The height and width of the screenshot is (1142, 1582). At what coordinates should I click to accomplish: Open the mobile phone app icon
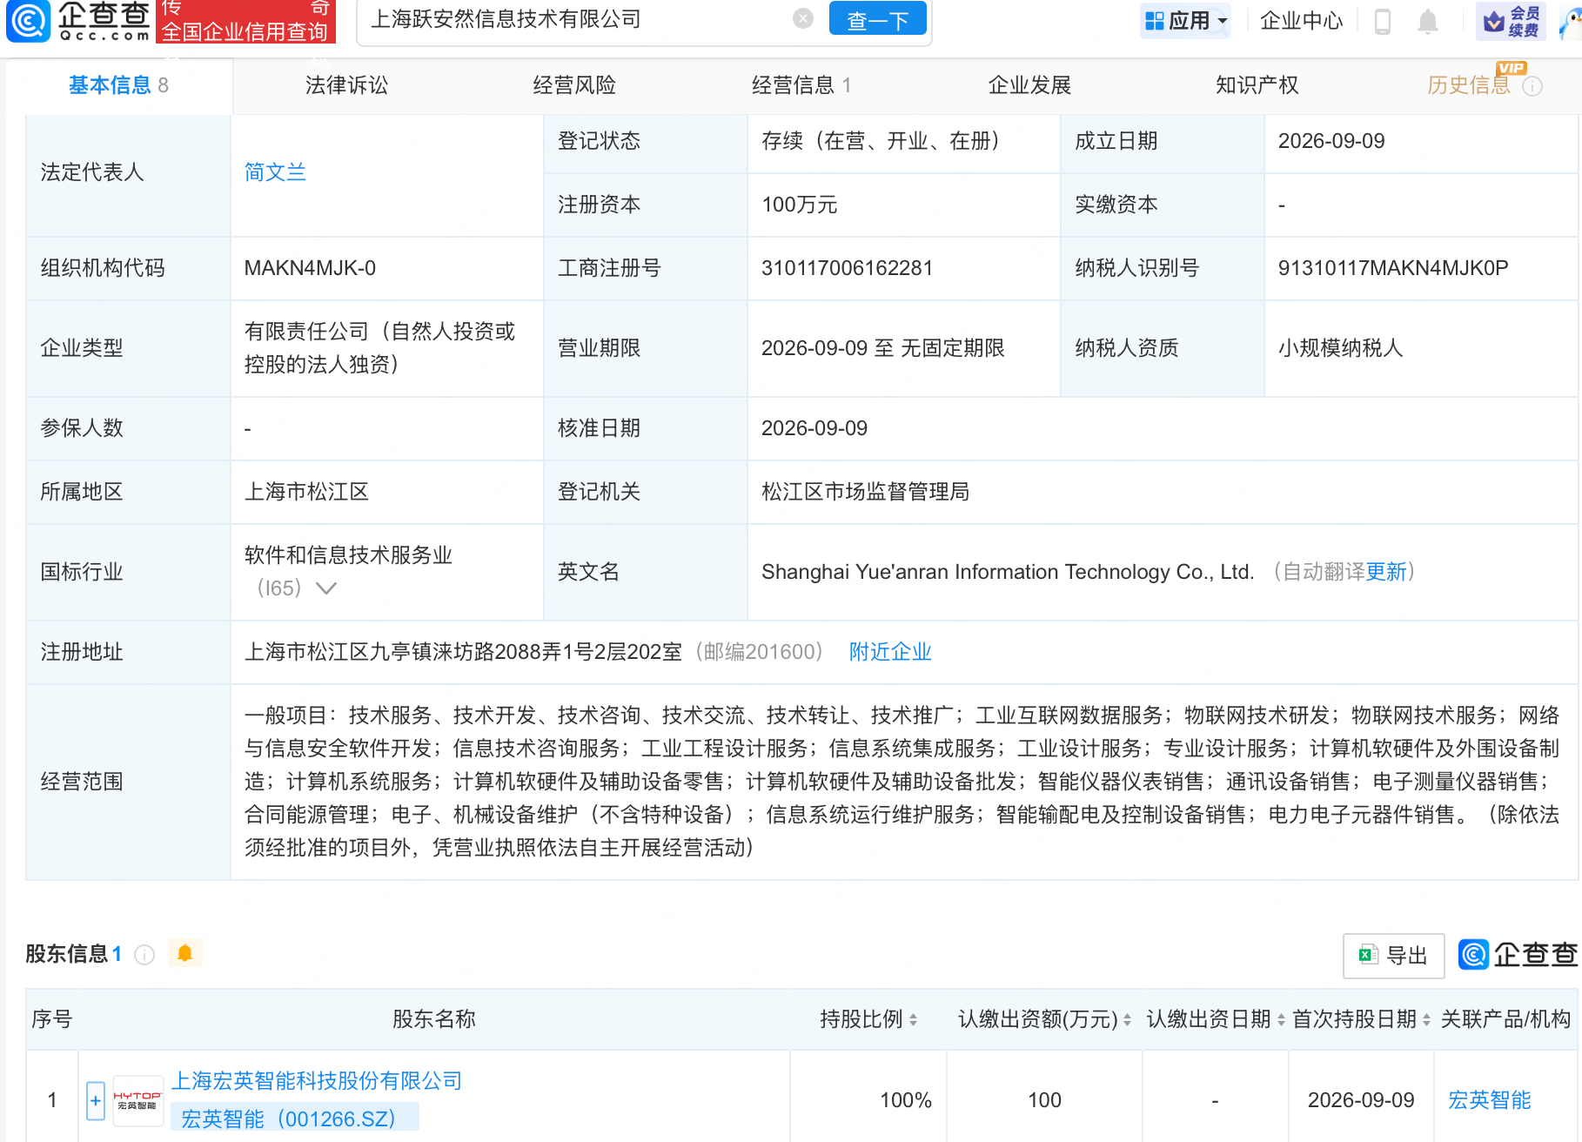click(1383, 21)
